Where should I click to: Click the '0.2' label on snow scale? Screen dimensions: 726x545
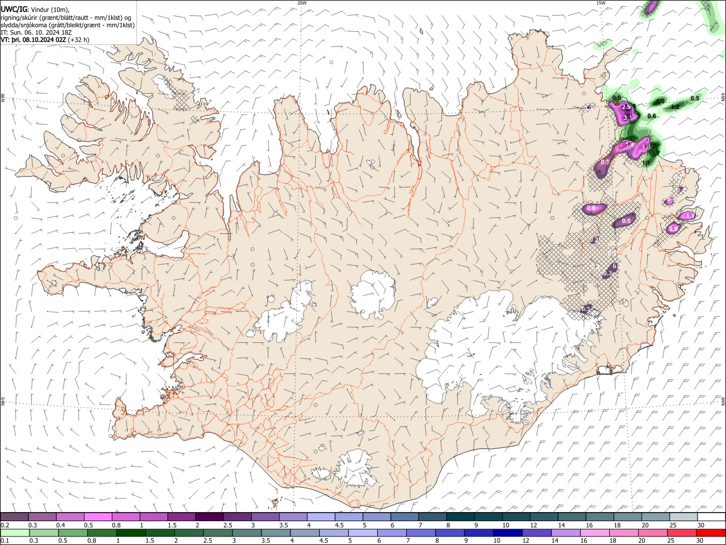(5, 525)
